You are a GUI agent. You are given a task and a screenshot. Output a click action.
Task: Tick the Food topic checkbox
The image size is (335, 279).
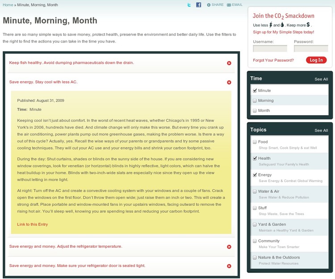(255, 142)
